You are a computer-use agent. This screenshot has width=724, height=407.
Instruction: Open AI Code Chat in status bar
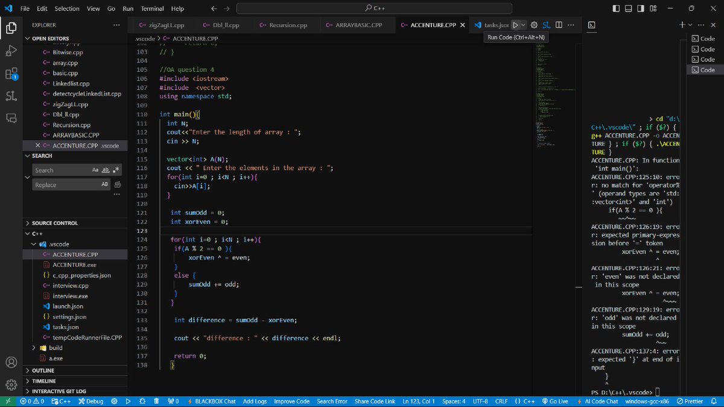click(x=597, y=401)
